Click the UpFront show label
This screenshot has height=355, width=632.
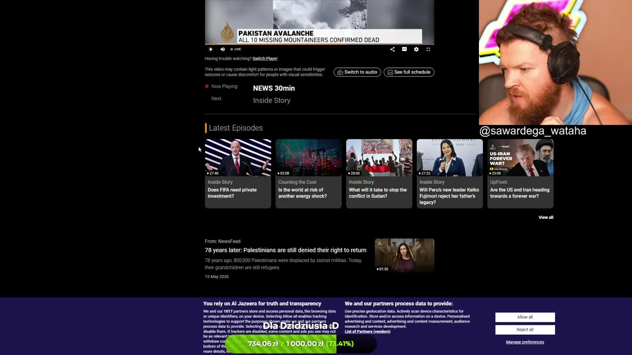[x=499, y=182]
